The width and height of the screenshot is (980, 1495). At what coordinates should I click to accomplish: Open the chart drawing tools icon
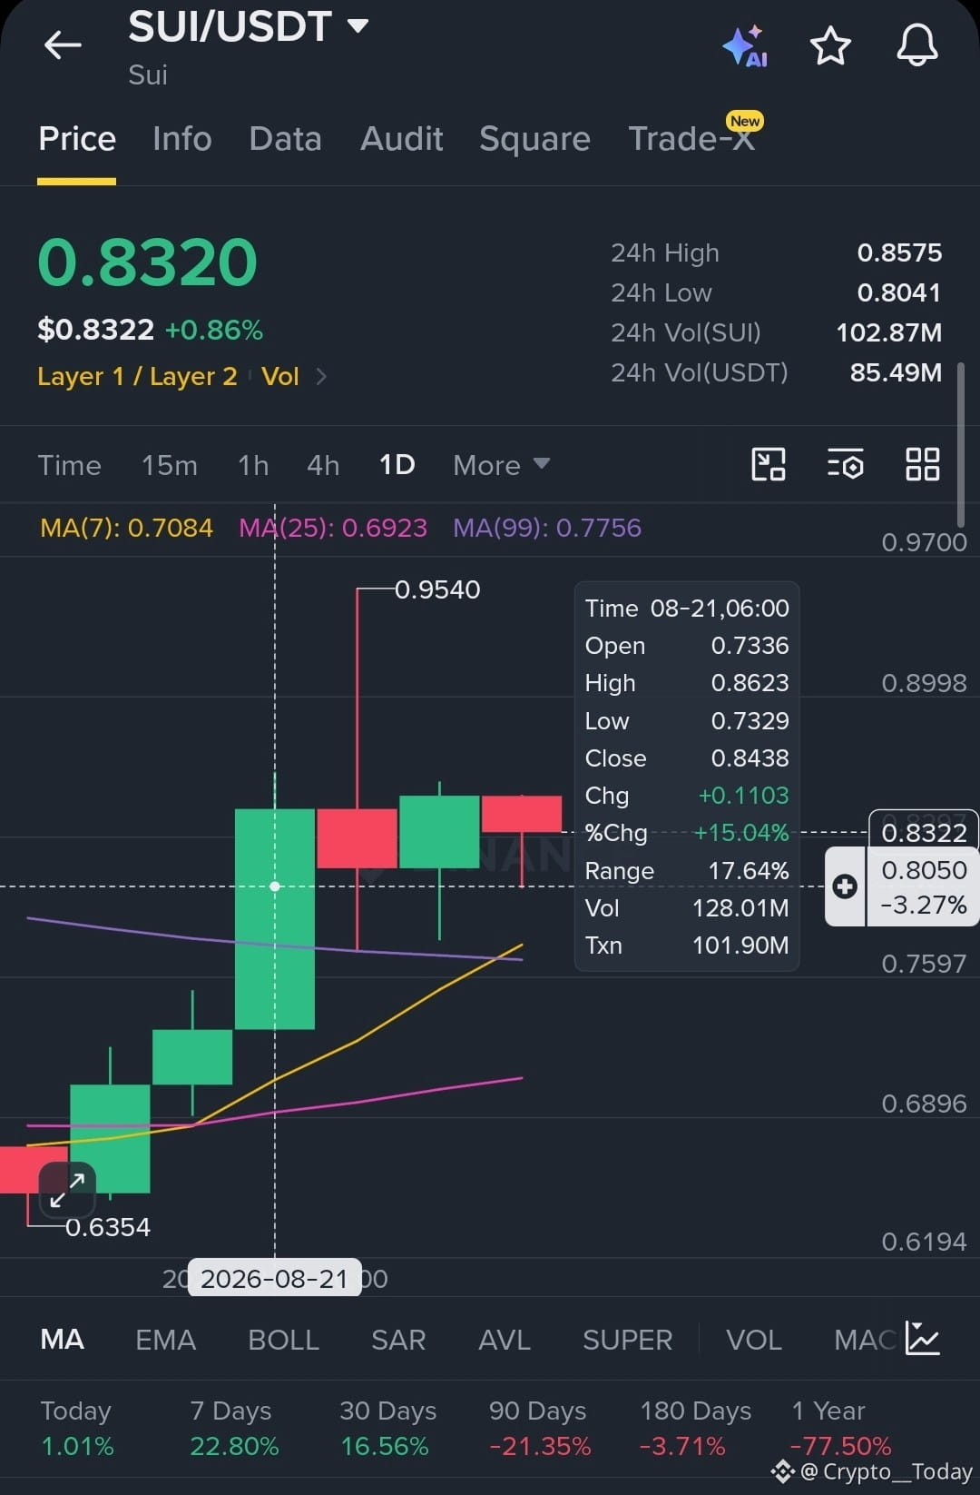pos(769,464)
